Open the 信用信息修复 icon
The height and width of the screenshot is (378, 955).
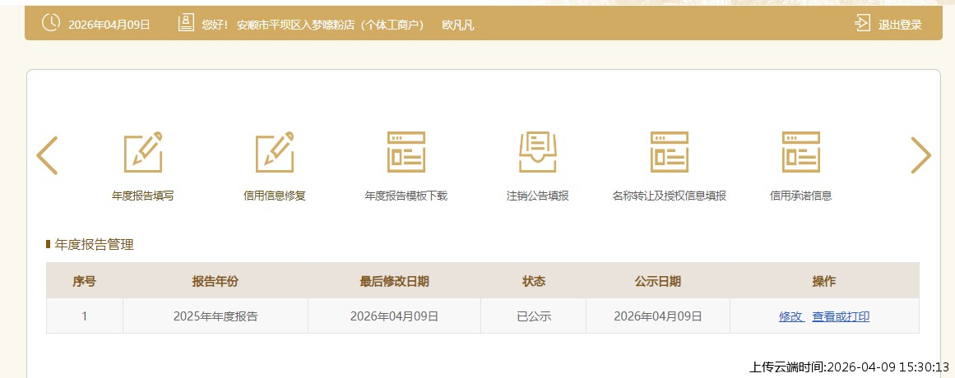274,152
